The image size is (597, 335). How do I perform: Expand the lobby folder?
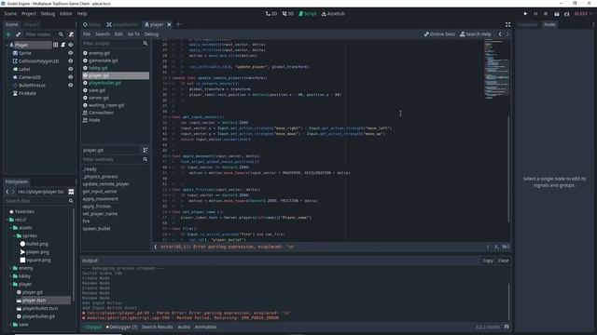(10, 276)
